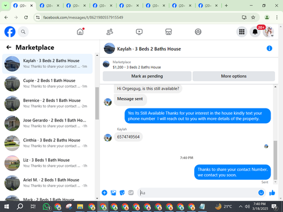Open the taskbar clock 7:40 PM
The width and height of the screenshot is (283, 212).
(x=260, y=206)
